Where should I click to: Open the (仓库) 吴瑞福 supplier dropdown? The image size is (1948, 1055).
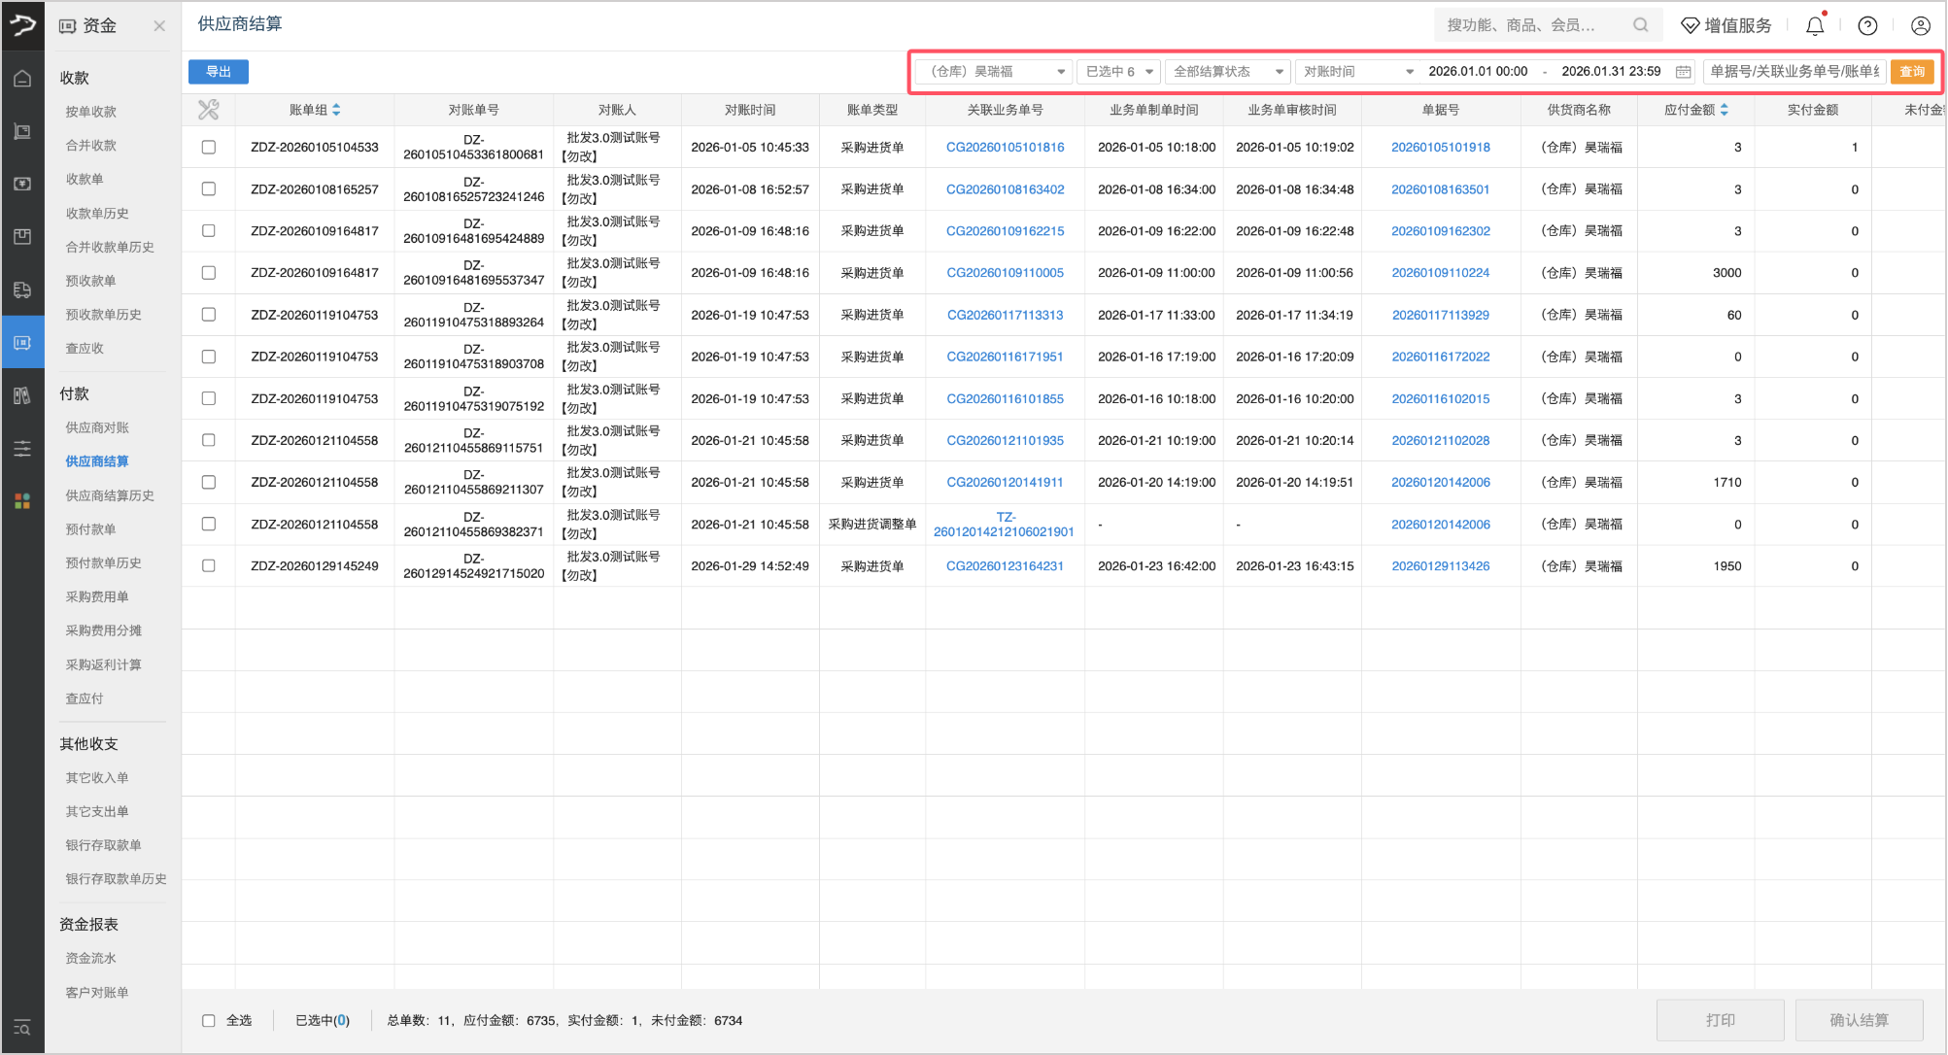(x=993, y=72)
